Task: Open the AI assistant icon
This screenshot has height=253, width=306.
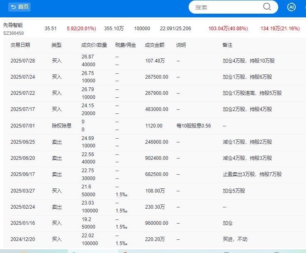Action: click(291, 7)
